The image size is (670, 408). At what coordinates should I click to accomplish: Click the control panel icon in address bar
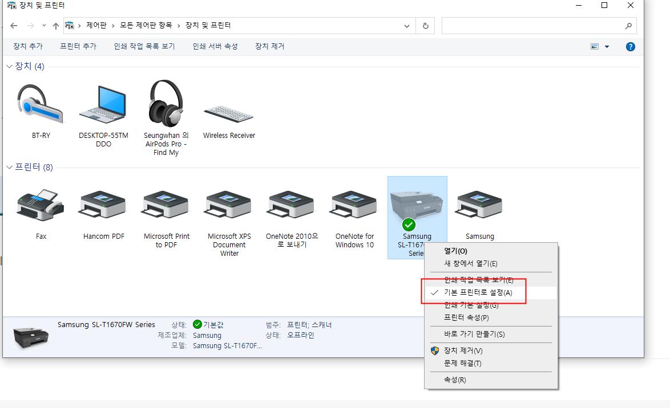point(69,26)
